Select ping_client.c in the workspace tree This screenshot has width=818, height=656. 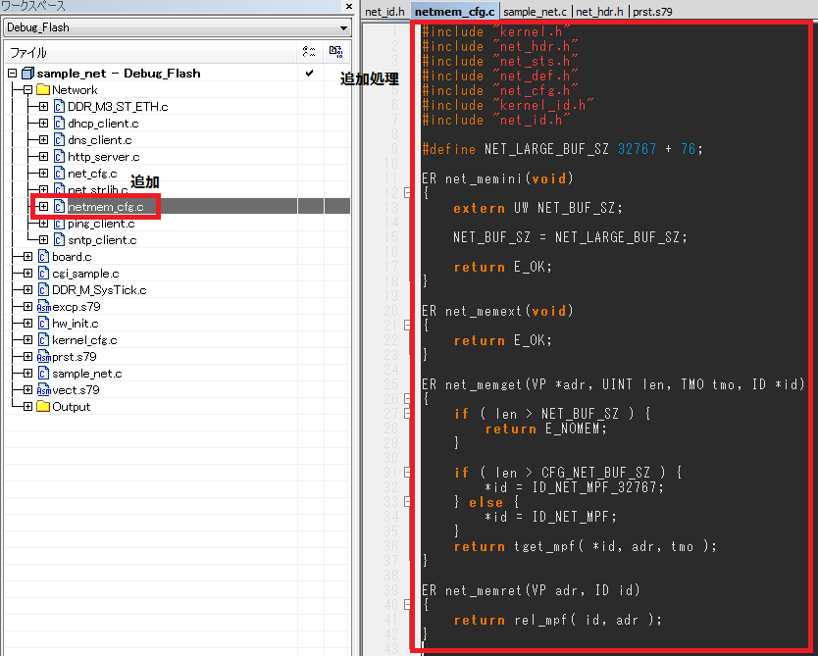tap(101, 224)
